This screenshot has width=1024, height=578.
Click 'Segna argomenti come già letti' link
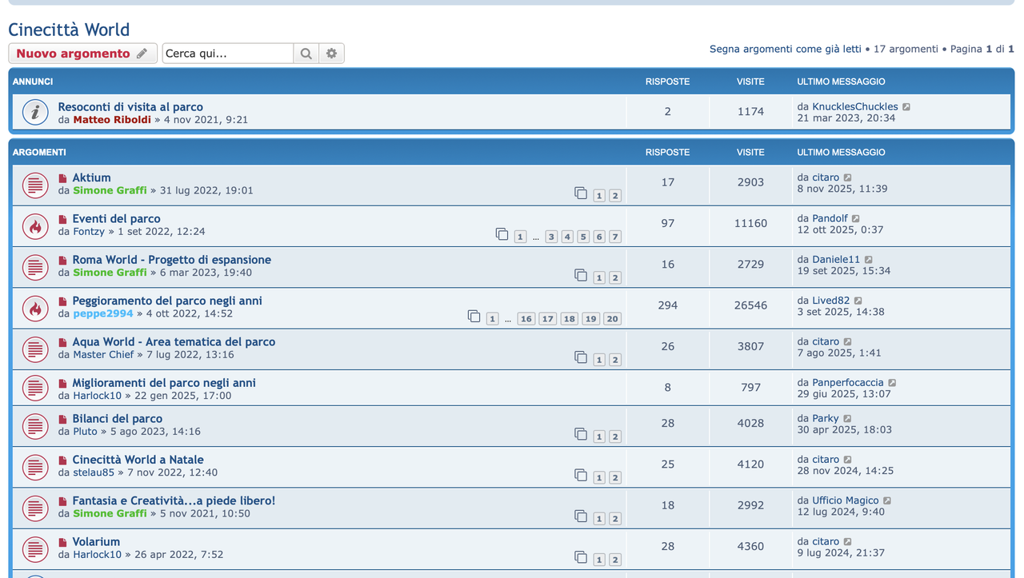tap(786, 49)
